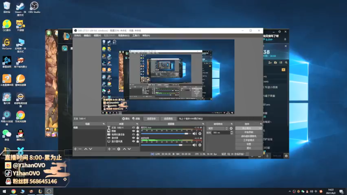
Task: Toggle lock on the Image source
Action: (x=137, y=131)
